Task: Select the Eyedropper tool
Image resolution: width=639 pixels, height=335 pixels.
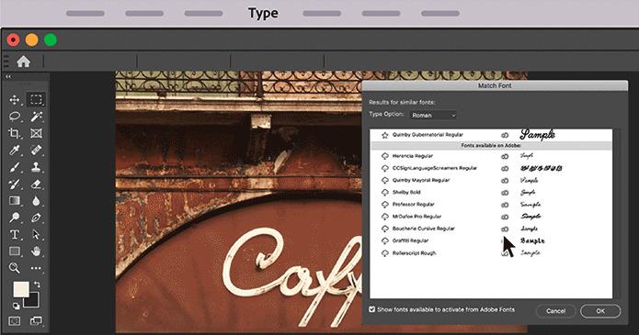Action: [15, 151]
